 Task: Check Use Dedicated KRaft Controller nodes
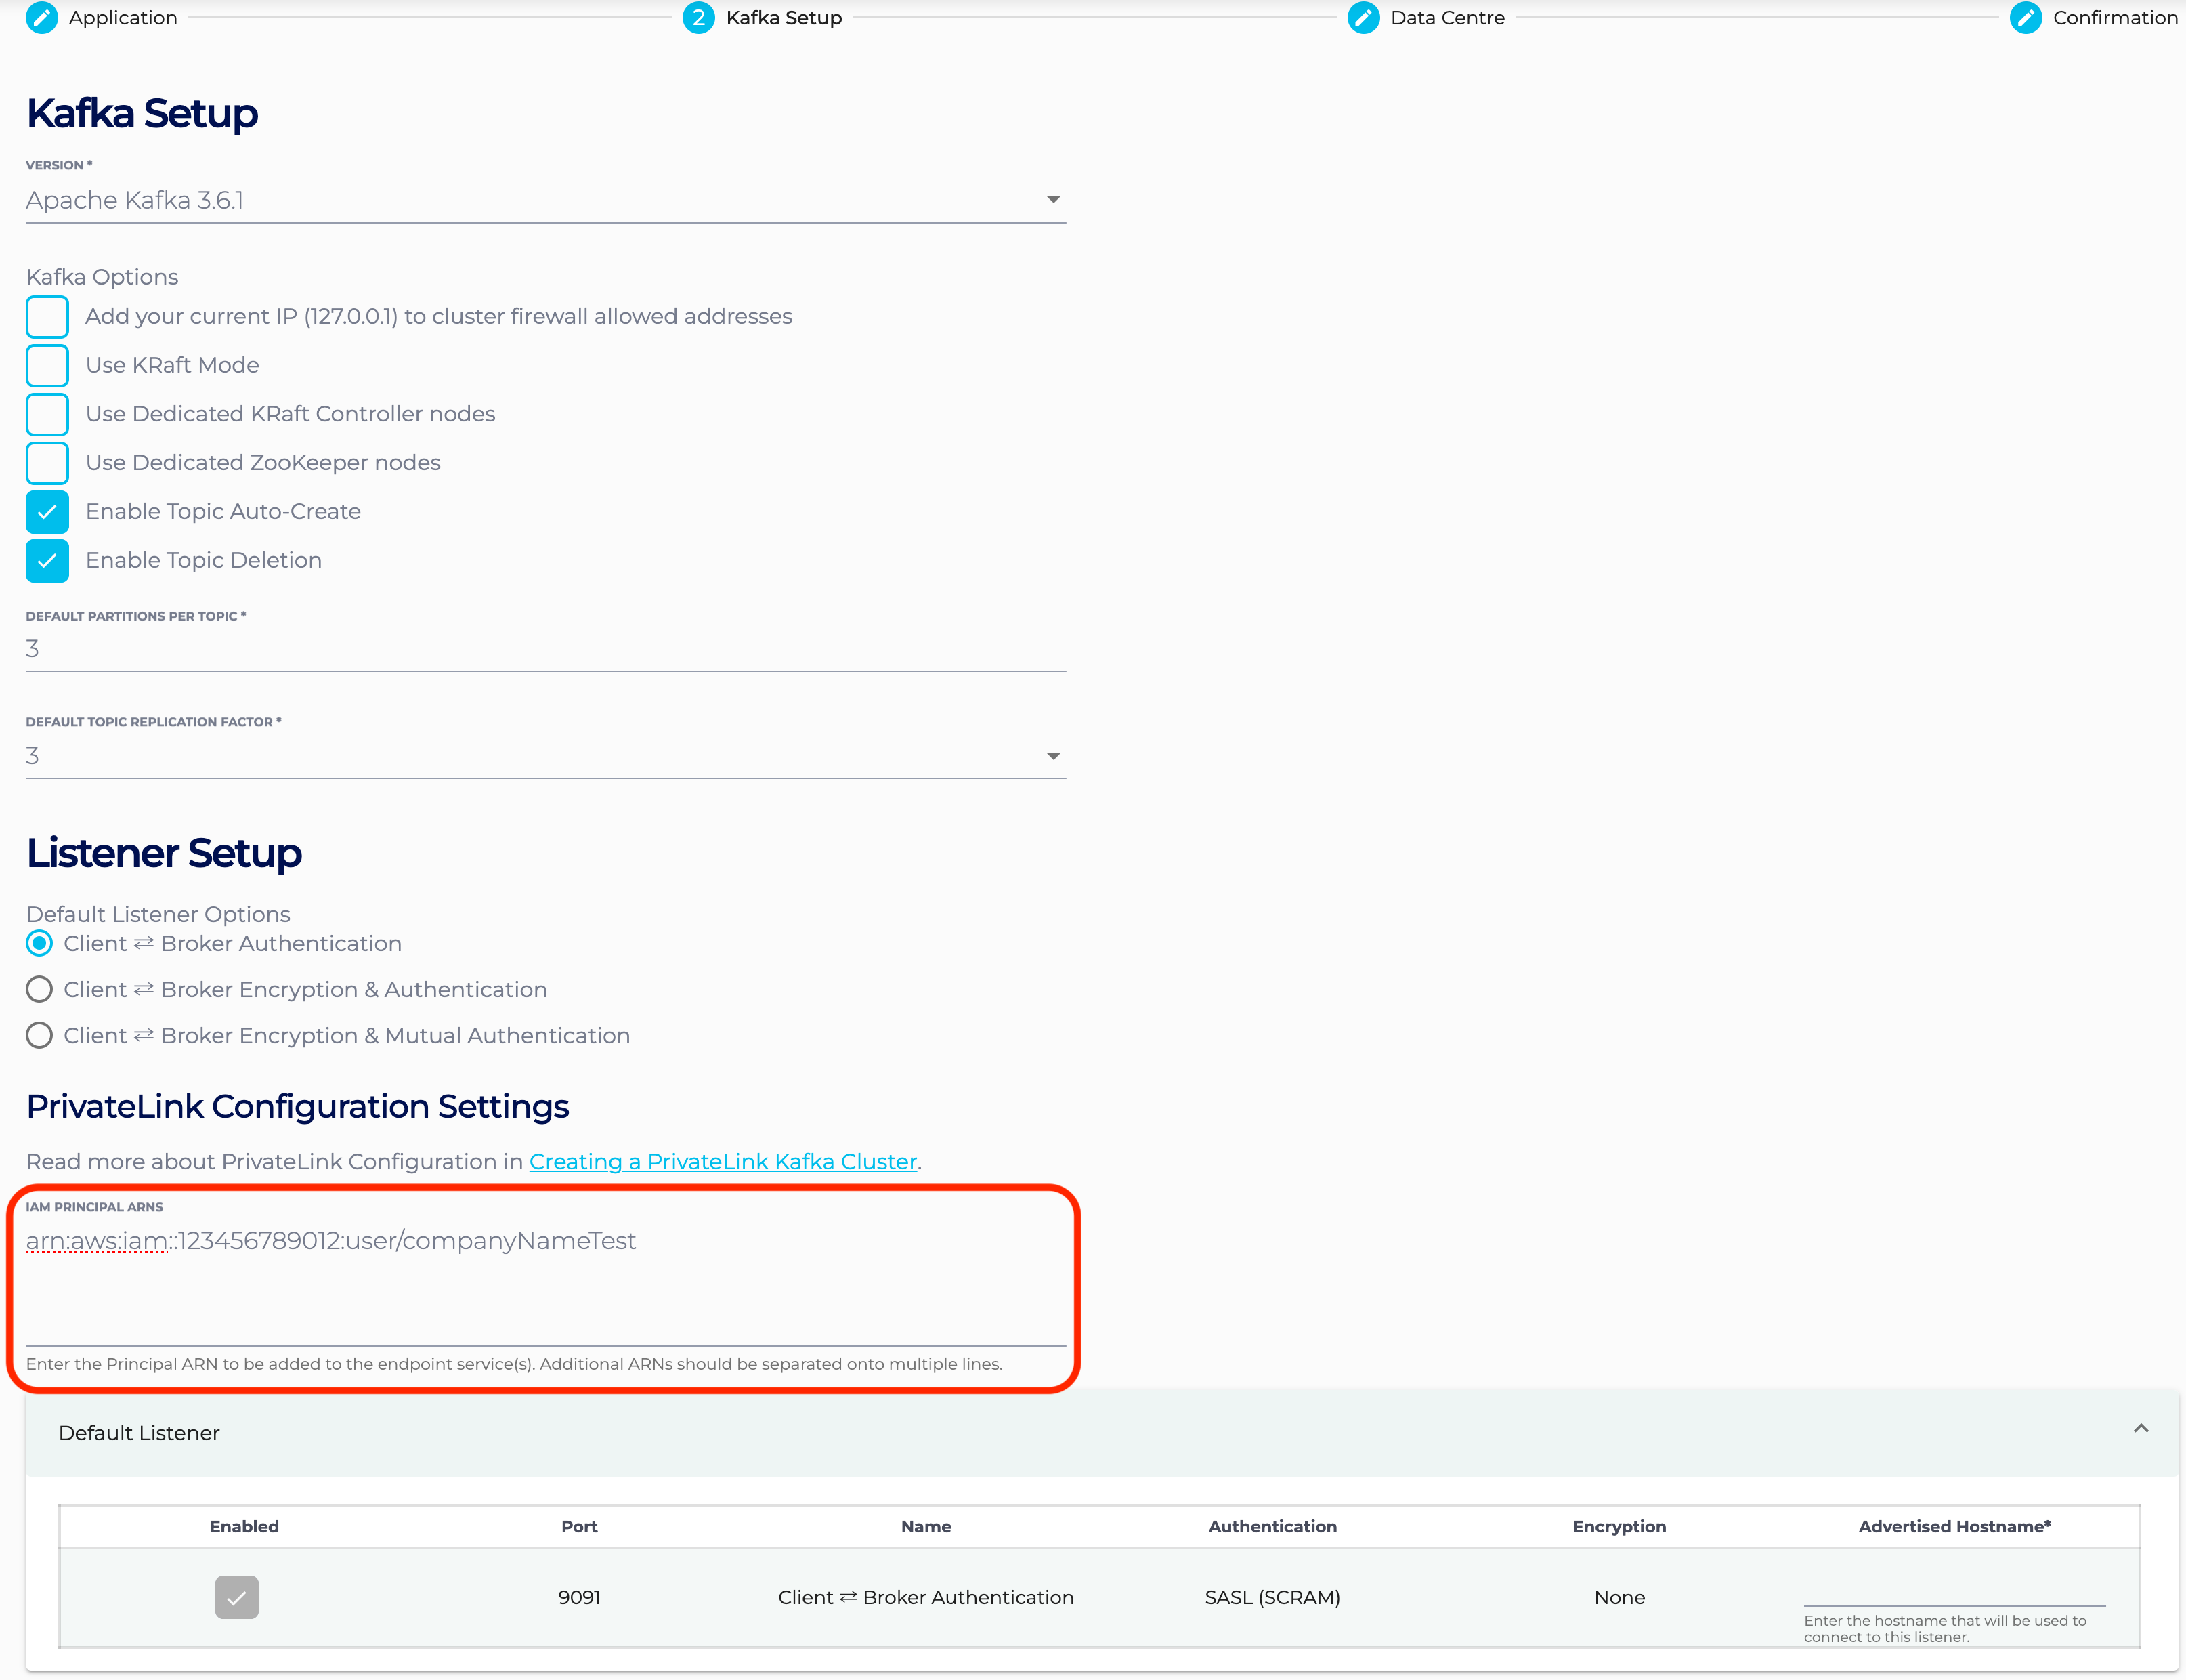point(47,414)
